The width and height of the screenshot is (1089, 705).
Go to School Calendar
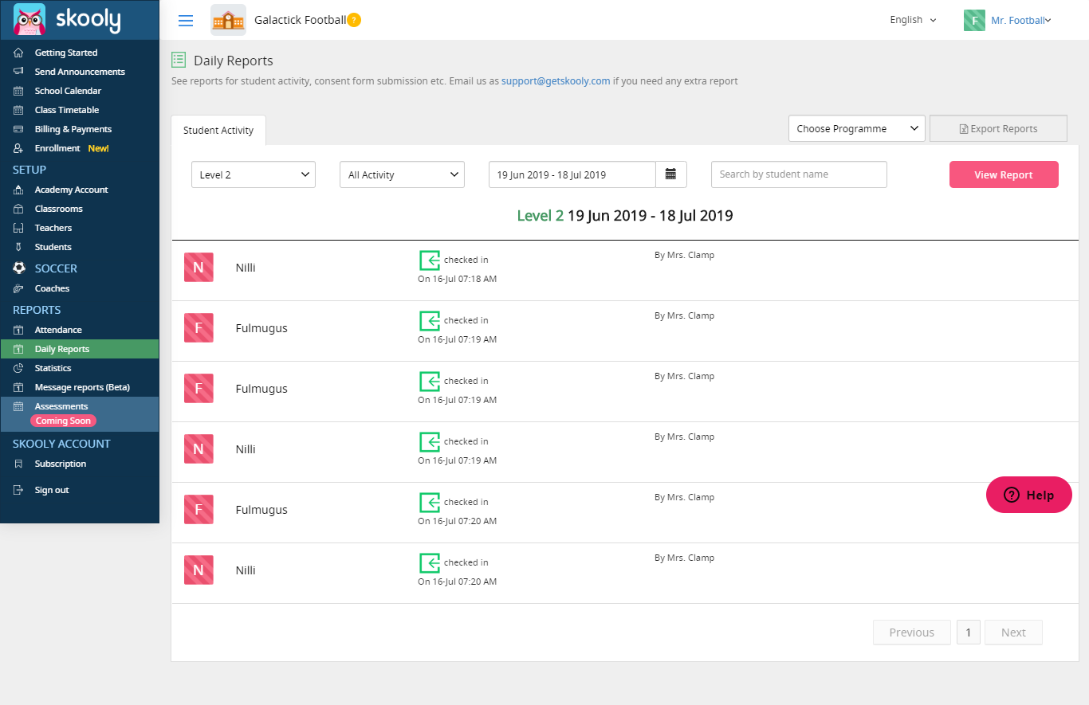point(68,91)
